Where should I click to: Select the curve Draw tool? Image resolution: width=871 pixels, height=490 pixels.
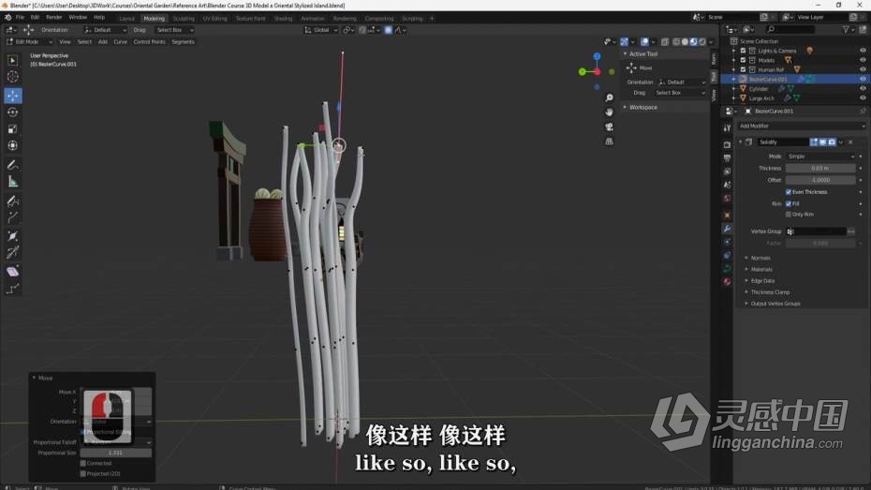click(13, 201)
